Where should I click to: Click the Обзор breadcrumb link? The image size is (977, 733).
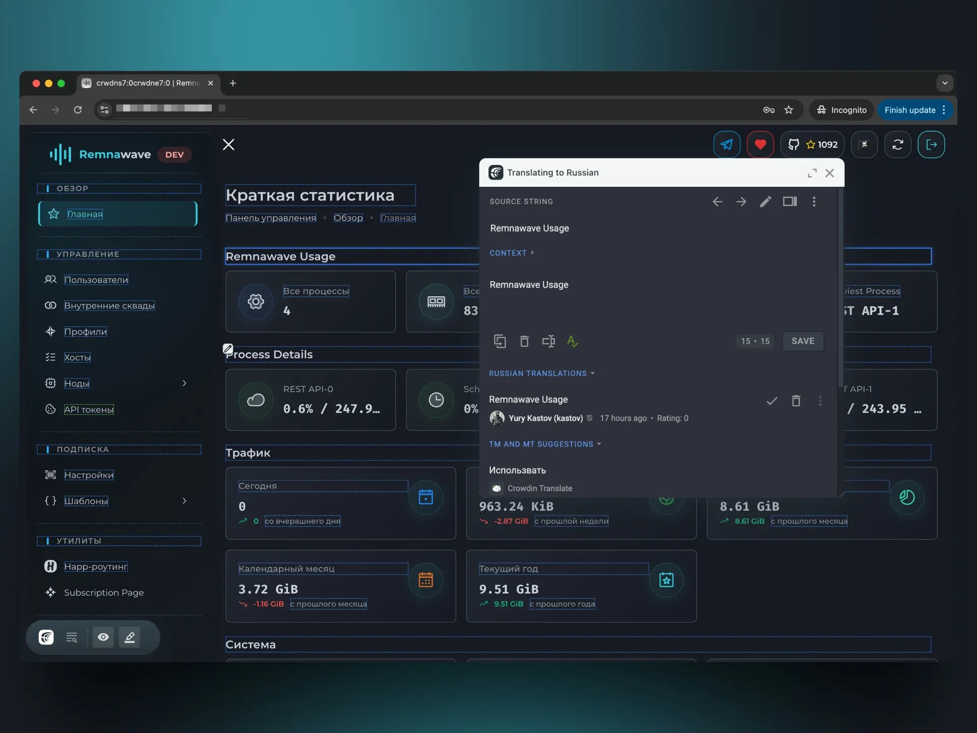348,218
